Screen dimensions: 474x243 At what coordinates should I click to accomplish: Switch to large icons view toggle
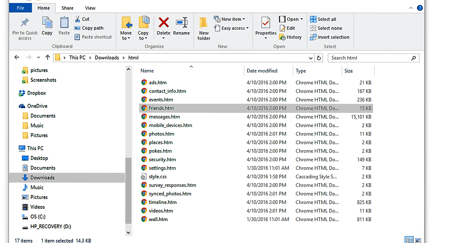418,240
